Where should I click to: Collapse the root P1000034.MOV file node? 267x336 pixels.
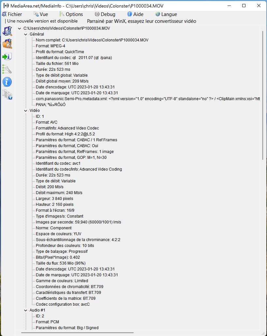pyautogui.click(x=20, y=28)
